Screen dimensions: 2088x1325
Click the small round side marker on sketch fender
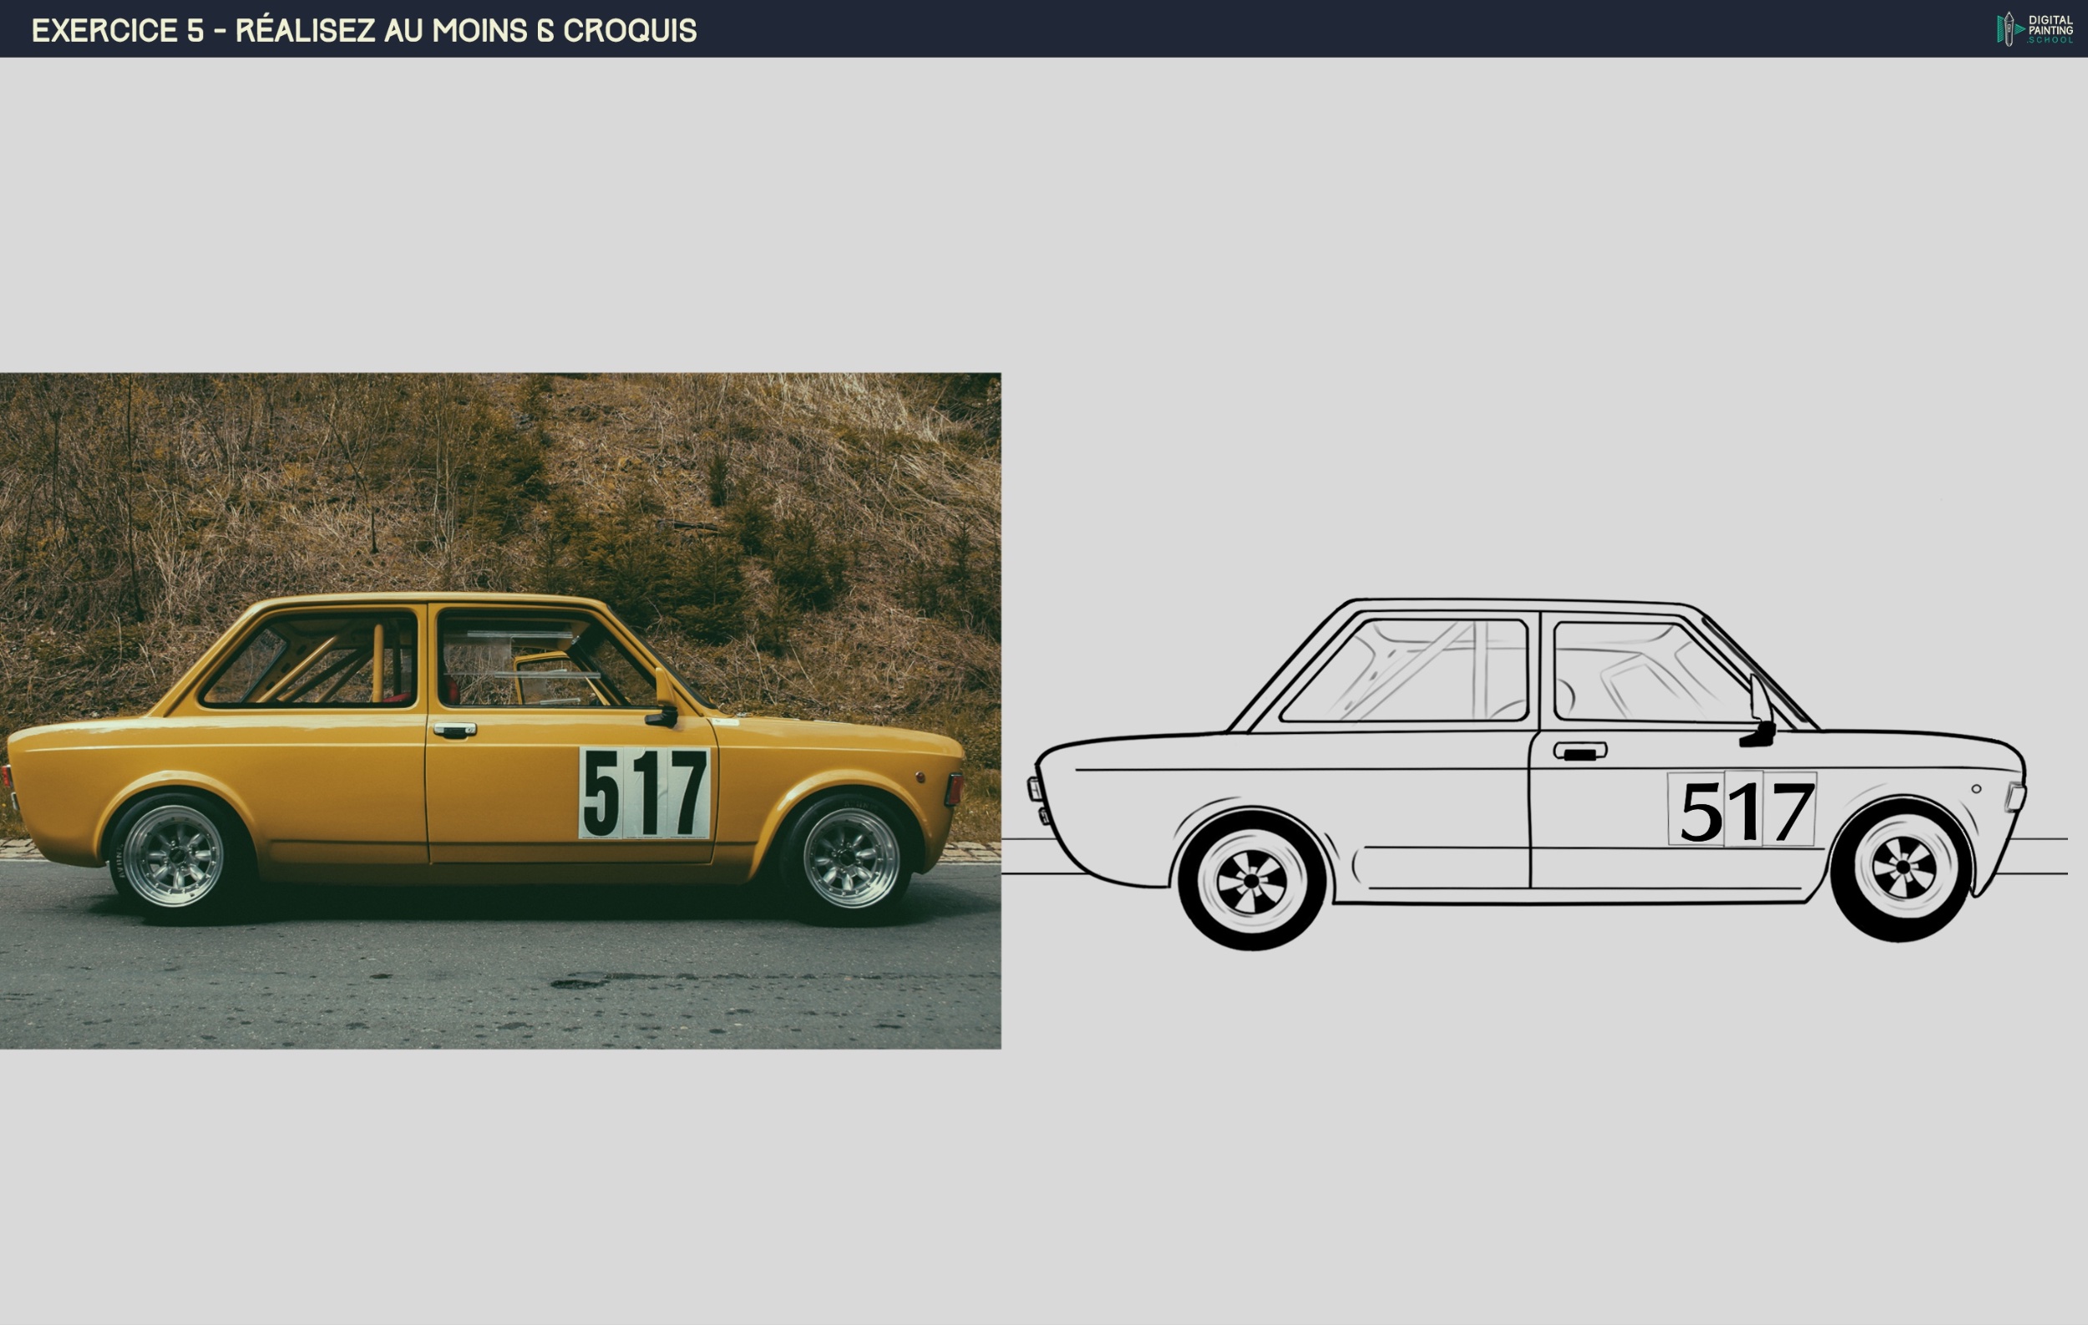coord(1976,789)
